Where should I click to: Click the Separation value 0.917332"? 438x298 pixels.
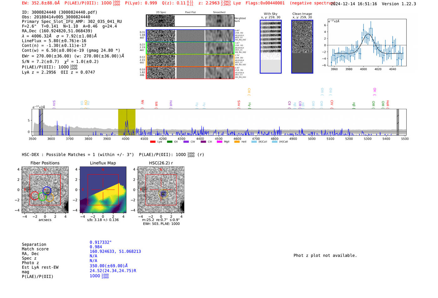coord(101,242)
